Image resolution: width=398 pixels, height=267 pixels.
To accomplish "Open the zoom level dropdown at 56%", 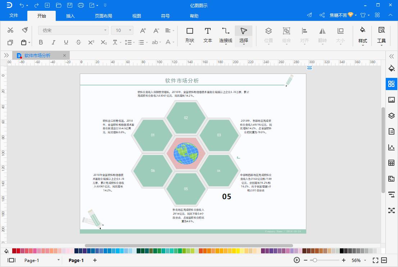I will click(365, 261).
